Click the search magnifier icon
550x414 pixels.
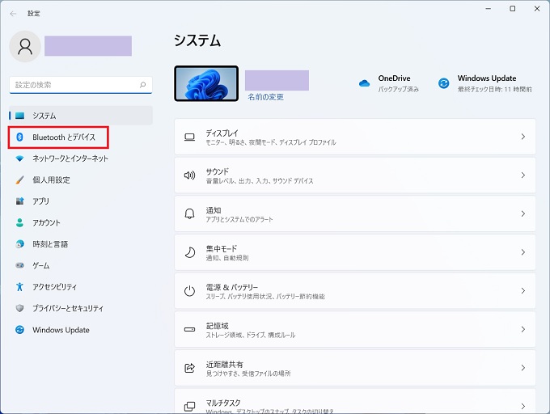[x=143, y=85]
